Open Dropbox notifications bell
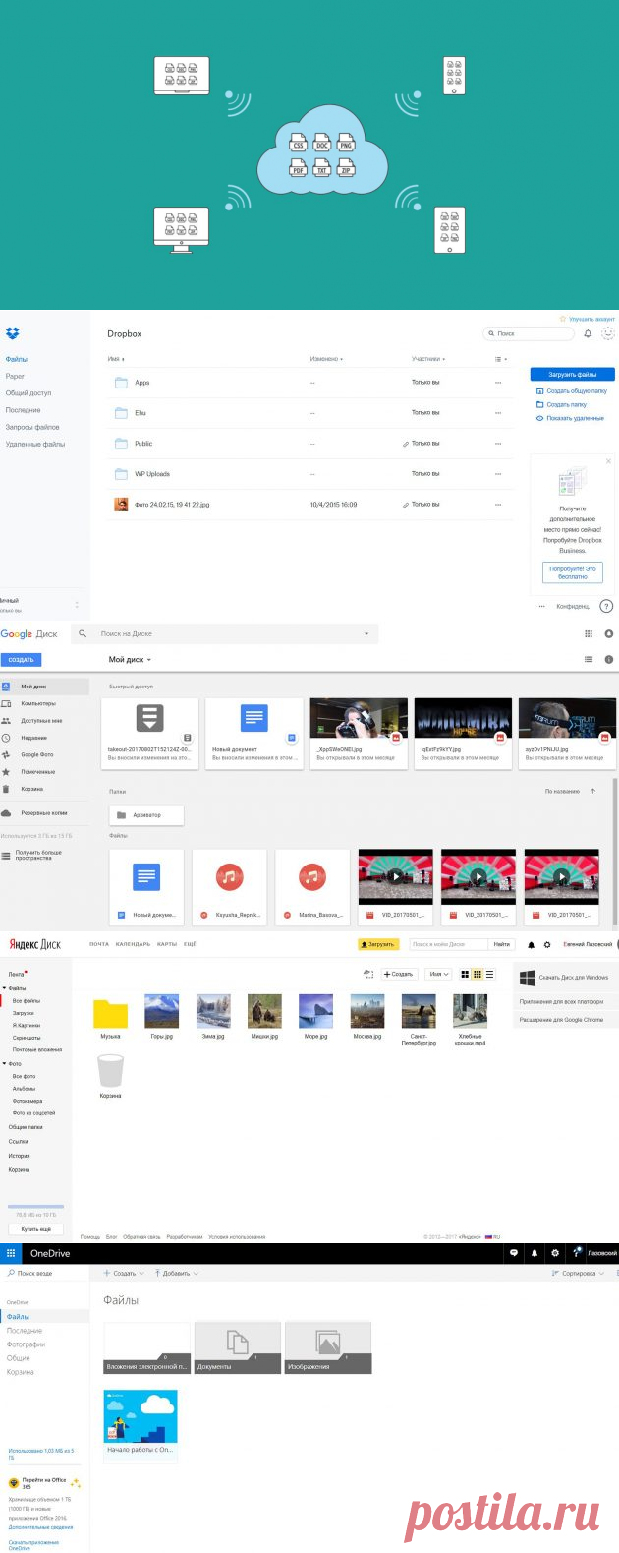 pos(588,334)
